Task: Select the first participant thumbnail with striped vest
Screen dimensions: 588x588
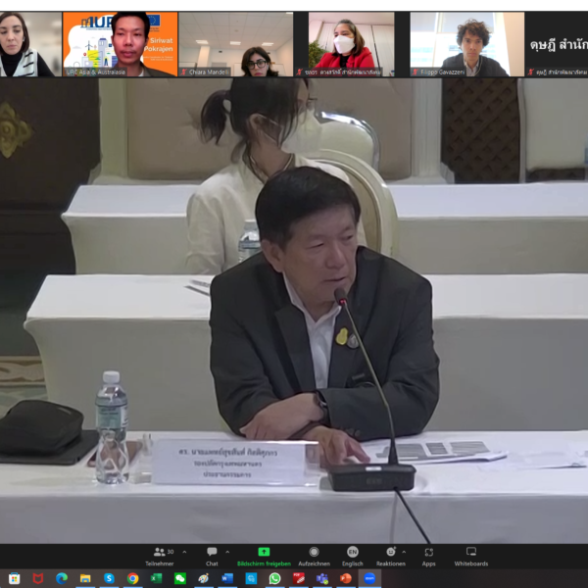Action: [x=30, y=44]
